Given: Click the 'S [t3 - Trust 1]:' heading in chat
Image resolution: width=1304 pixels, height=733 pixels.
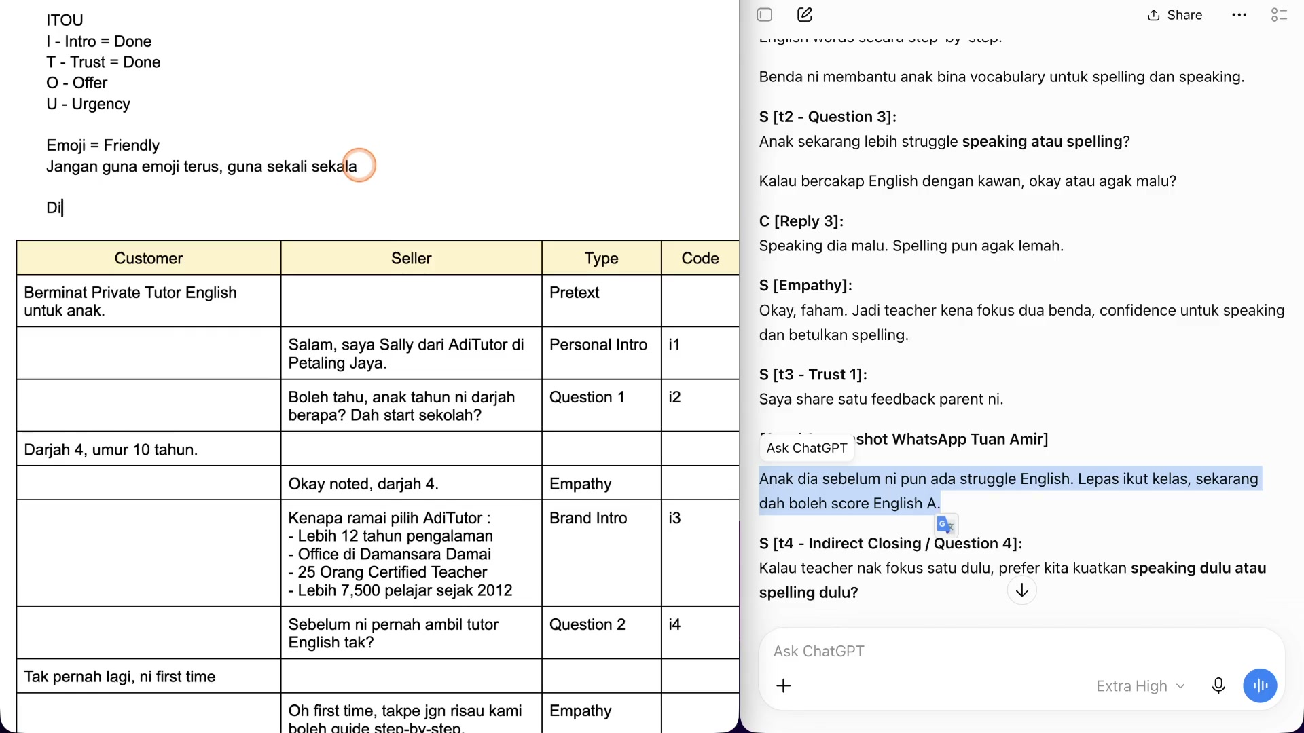Looking at the screenshot, I should pyautogui.click(x=813, y=375).
